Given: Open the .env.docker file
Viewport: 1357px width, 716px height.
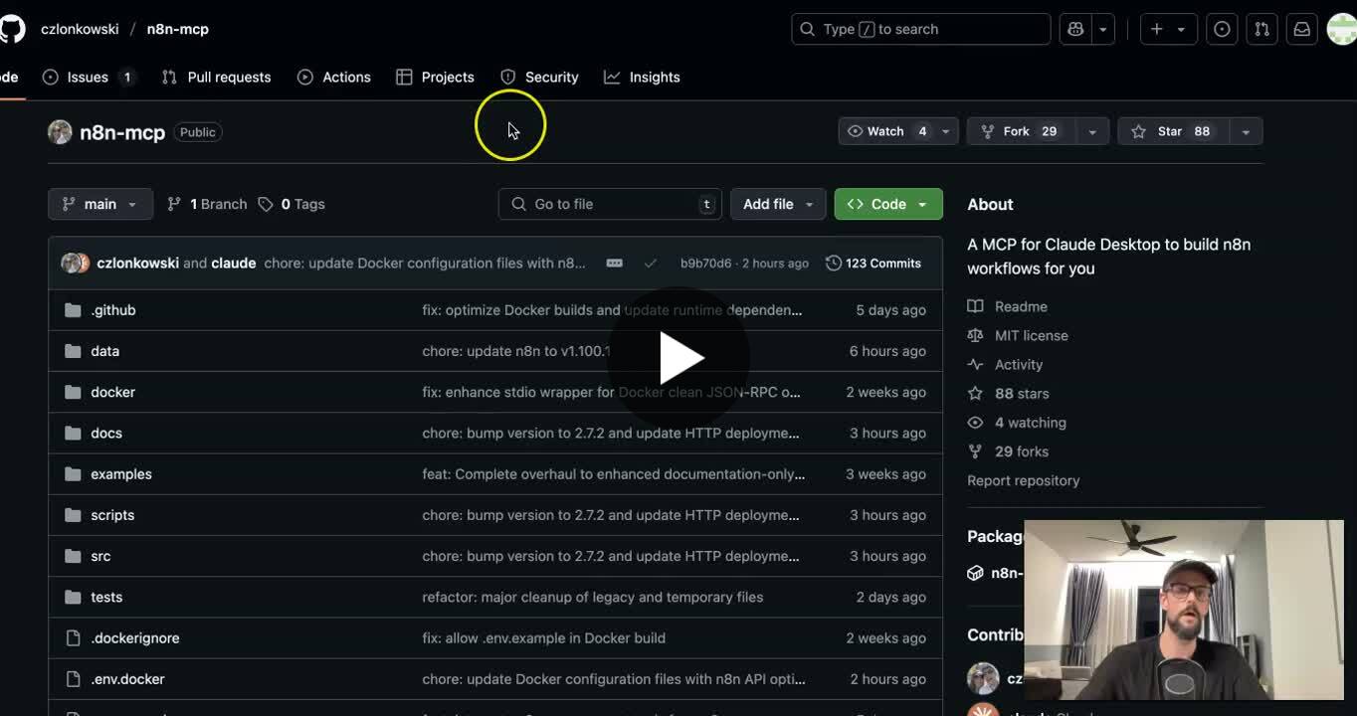Looking at the screenshot, I should pyautogui.click(x=127, y=679).
